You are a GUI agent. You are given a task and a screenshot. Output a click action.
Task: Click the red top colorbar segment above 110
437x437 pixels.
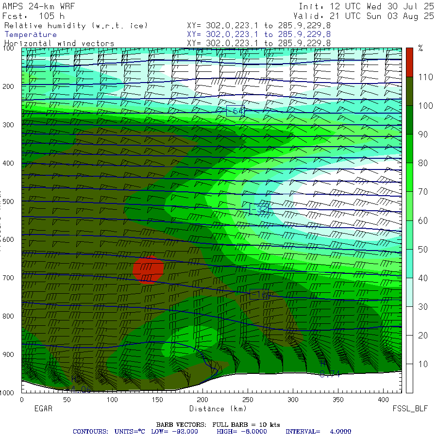[409, 62]
